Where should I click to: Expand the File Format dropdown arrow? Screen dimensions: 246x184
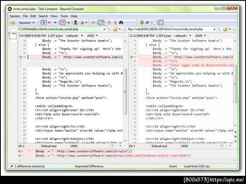[86, 23]
